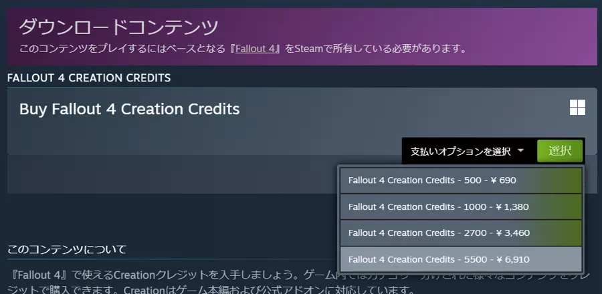The image size is (602, 294).
Task: Click the ダウンロードコンテンツ banner heading
Action: (118, 27)
